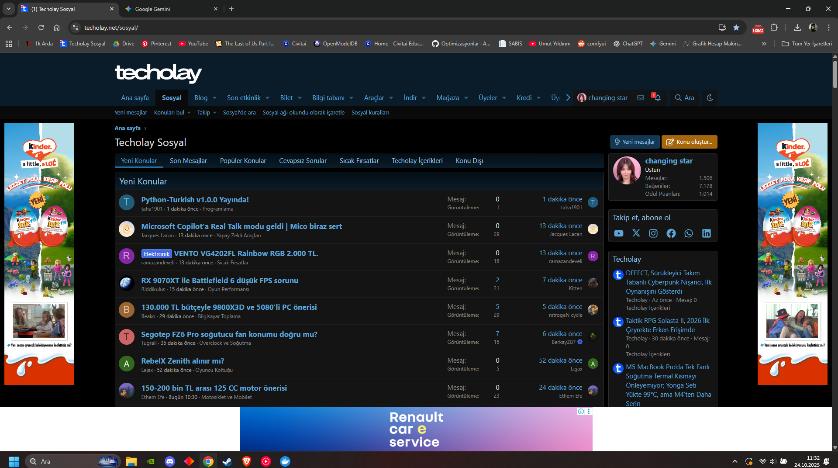The width and height of the screenshot is (838, 468).
Task: Open RX 9070XT Battlefield 6 FPS thread
Action: click(x=220, y=281)
